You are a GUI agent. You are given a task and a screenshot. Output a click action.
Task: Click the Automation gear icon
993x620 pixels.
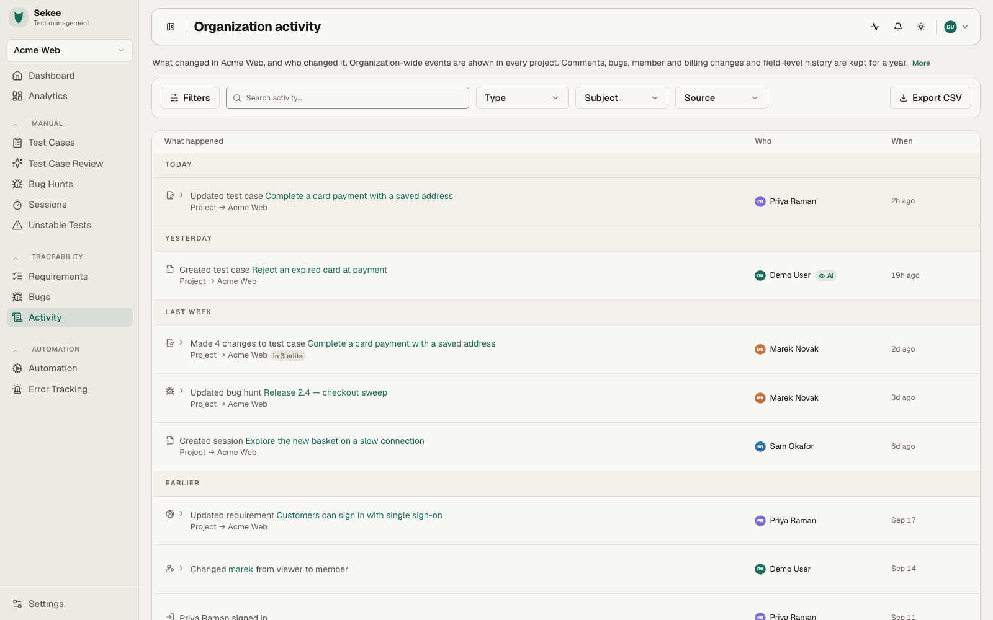click(17, 368)
